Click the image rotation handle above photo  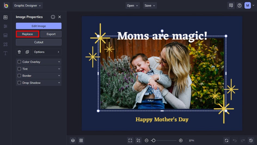click(162, 31)
